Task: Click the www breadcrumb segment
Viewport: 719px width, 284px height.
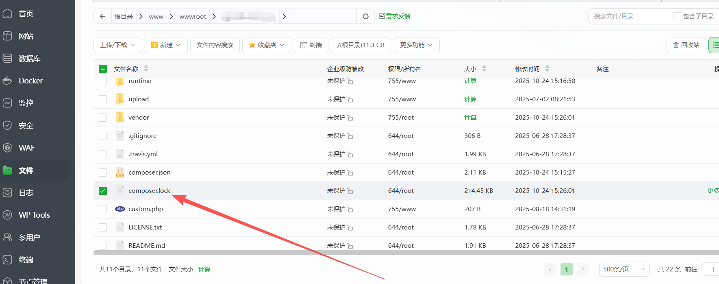Action: click(156, 16)
